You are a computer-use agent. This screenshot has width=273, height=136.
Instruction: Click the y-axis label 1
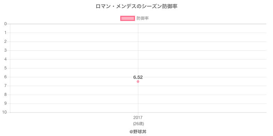(6, 33)
